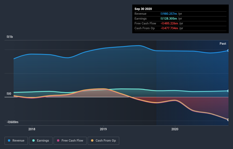Click the ₪980.257m revenue value in tooltip
Viewport: 233px width, 149px height.
point(169,14)
